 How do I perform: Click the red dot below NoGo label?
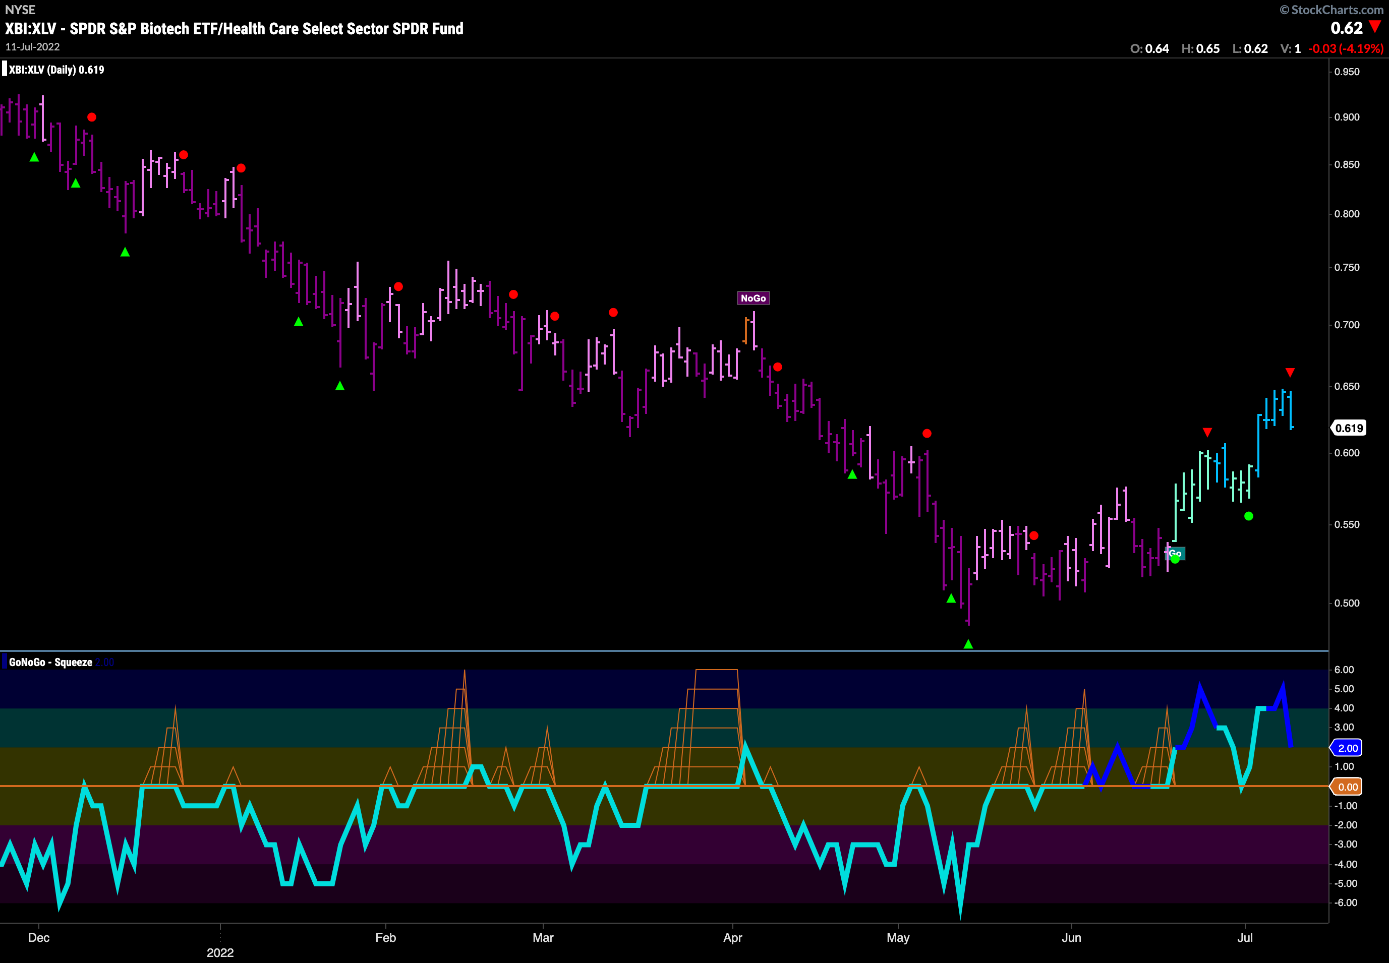(778, 367)
